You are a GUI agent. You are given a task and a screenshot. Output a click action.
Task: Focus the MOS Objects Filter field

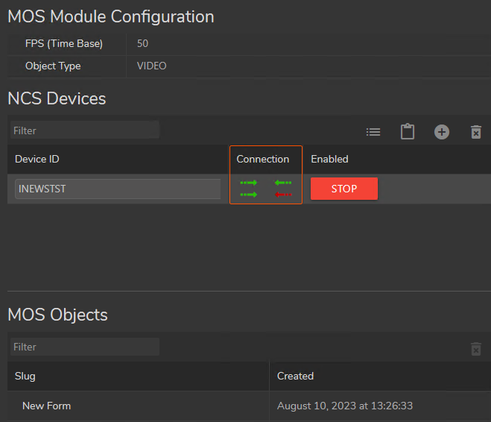(84, 347)
